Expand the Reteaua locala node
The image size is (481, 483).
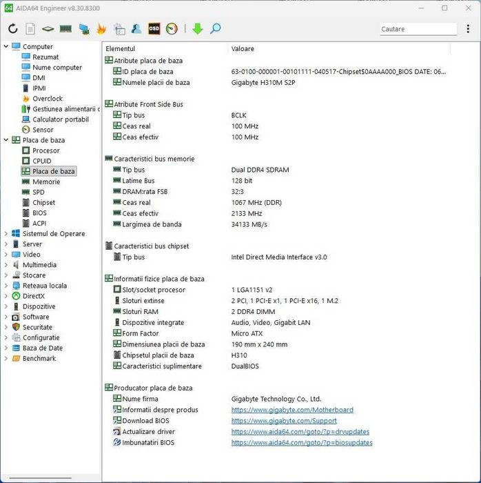(x=6, y=286)
